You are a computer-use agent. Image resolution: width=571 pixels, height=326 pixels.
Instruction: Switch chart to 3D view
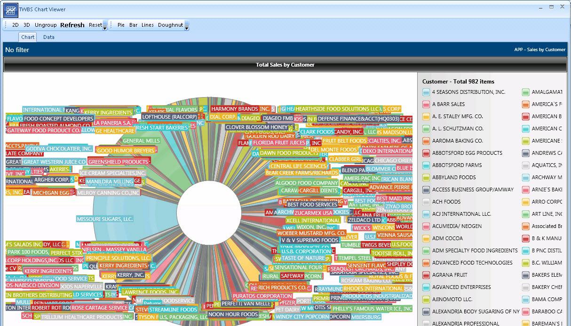[x=27, y=25]
